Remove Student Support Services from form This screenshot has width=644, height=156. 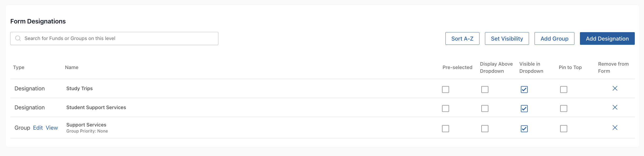click(x=615, y=107)
